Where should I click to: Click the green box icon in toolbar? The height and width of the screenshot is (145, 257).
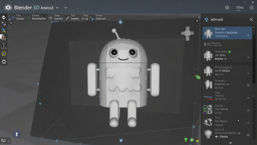coord(83,18)
